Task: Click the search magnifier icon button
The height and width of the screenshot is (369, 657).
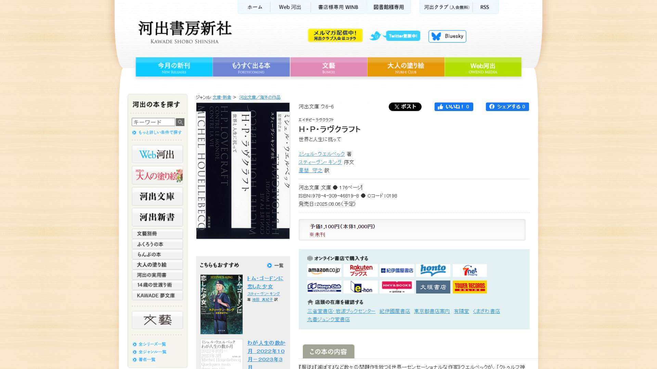Action: coord(180,122)
